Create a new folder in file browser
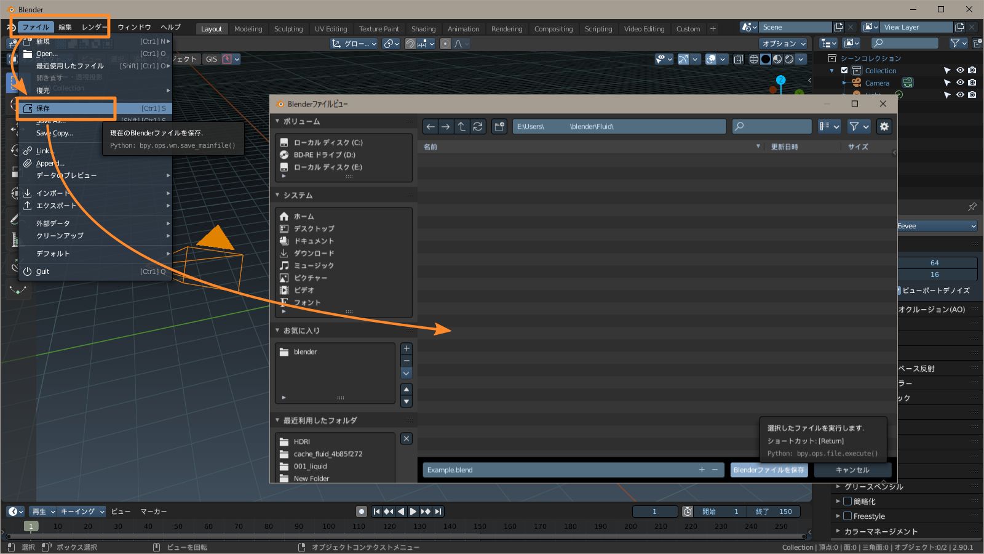Viewport: 984px width, 554px height. (499, 127)
